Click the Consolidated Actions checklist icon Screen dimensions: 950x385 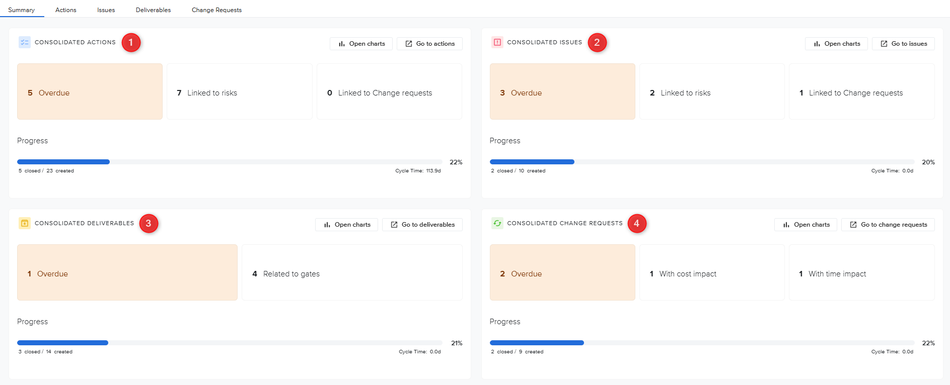coord(25,42)
